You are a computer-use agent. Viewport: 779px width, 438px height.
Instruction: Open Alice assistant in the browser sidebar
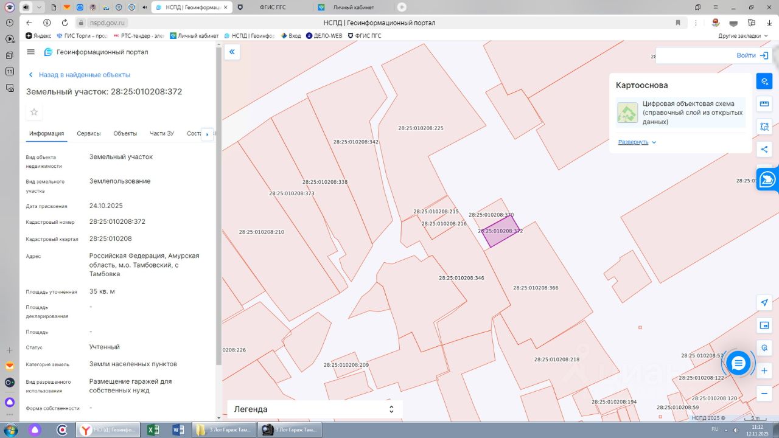pos(10,402)
